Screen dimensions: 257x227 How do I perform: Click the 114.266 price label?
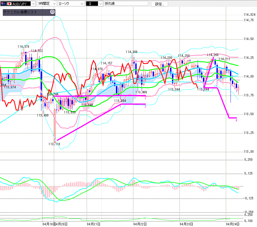pos(213,55)
